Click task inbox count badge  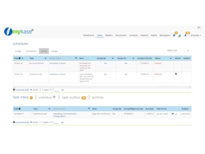coord(31,98)
